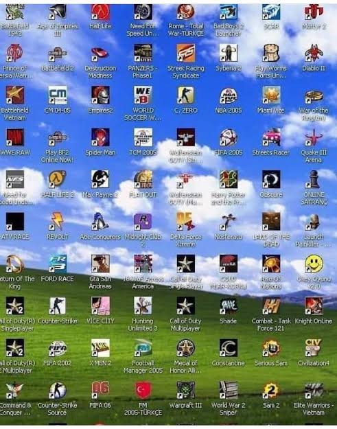
Task: Open FM 2005-TÜRKÇE shortcut
Action: click(143, 390)
